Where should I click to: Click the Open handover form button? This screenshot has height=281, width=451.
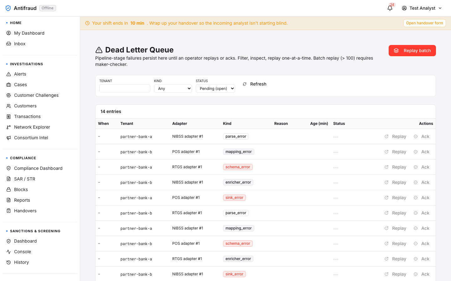(424, 23)
